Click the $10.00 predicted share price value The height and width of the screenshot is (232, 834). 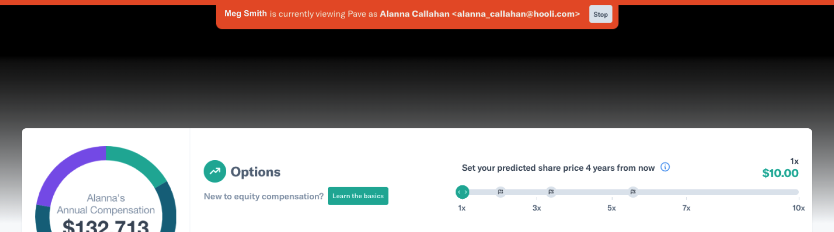(780, 173)
